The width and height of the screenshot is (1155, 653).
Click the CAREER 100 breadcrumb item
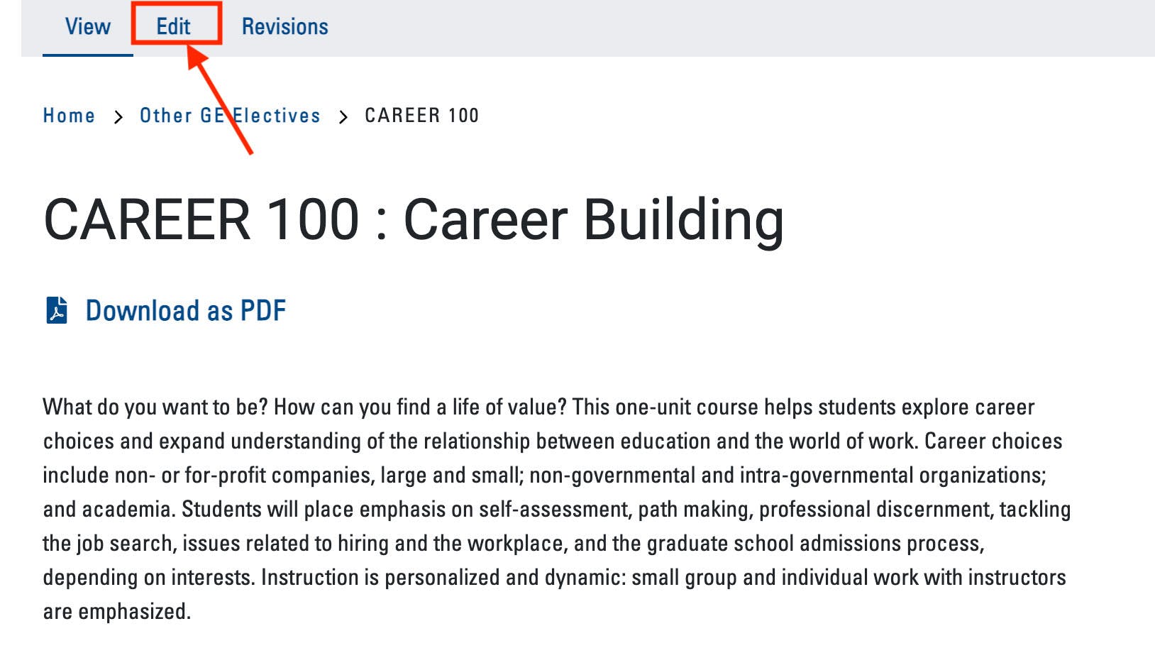pyautogui.click(x=421, y=116)
